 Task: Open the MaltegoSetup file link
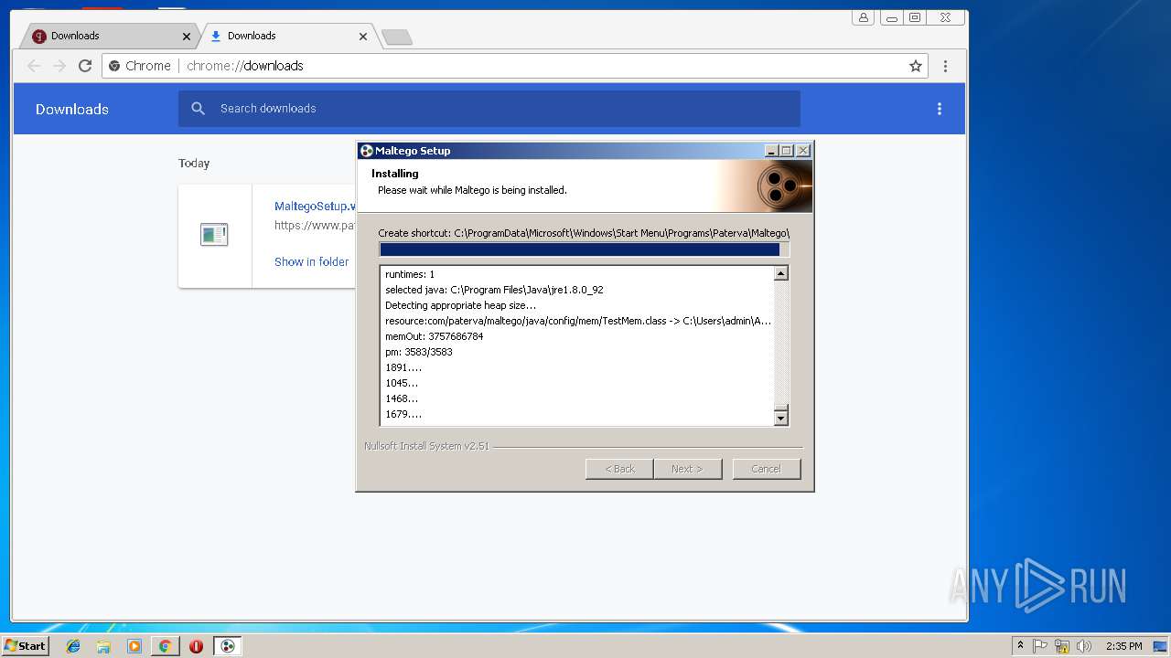[x=314, y=207]
